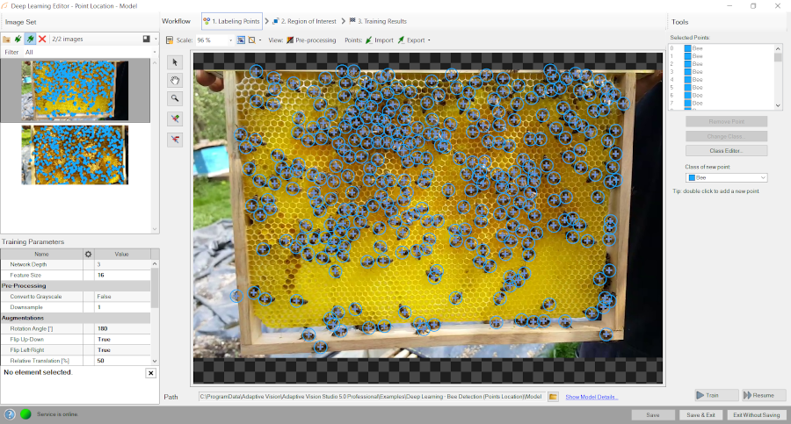The width and height of the screenshot is (791, 424).
Task: Choose the add point tool
Action: click(x=175, y=118)
